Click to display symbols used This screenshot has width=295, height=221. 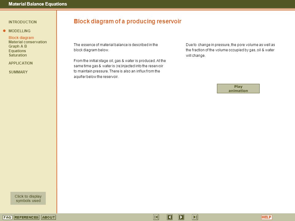(28, 198)
